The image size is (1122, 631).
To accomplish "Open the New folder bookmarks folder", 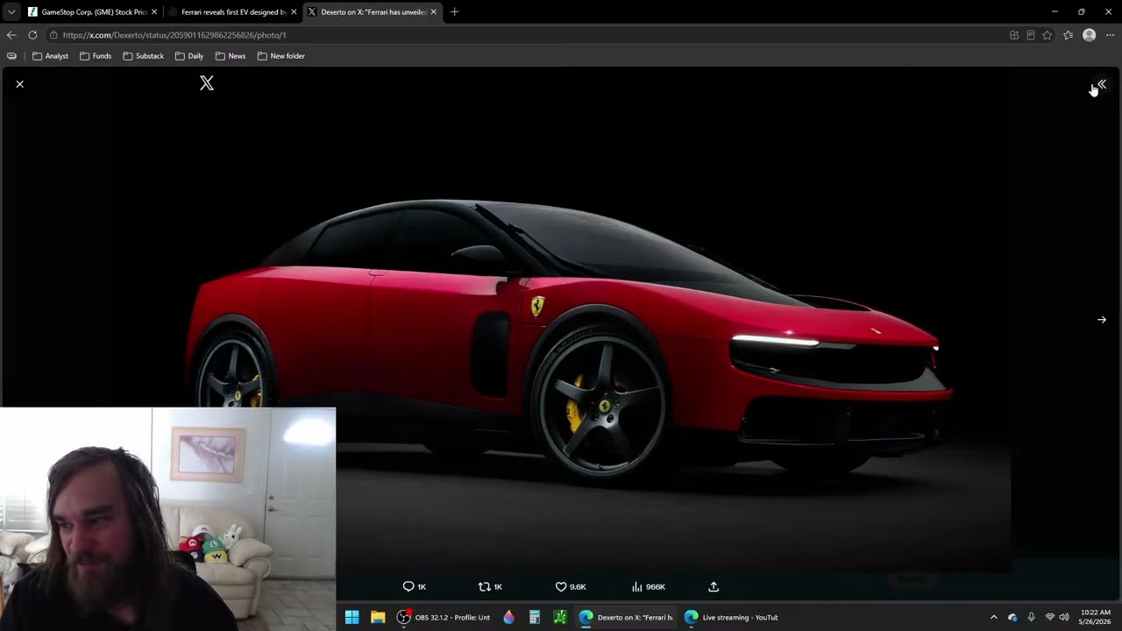I will pyautogui.click(x=281, y=56).
